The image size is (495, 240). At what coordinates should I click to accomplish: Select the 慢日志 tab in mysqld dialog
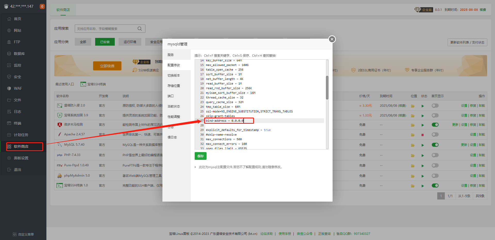177,137
